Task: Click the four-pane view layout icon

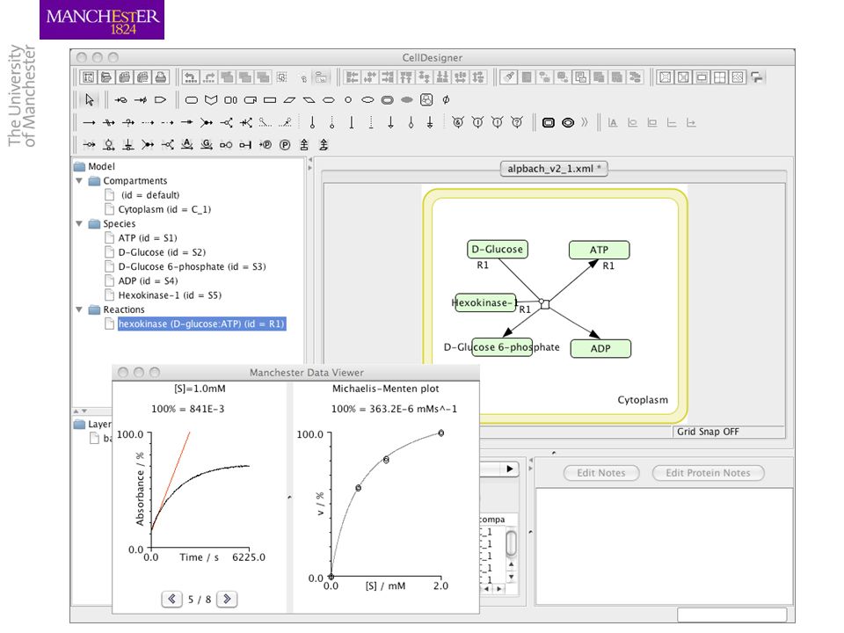Action: (x=719, y=77)
